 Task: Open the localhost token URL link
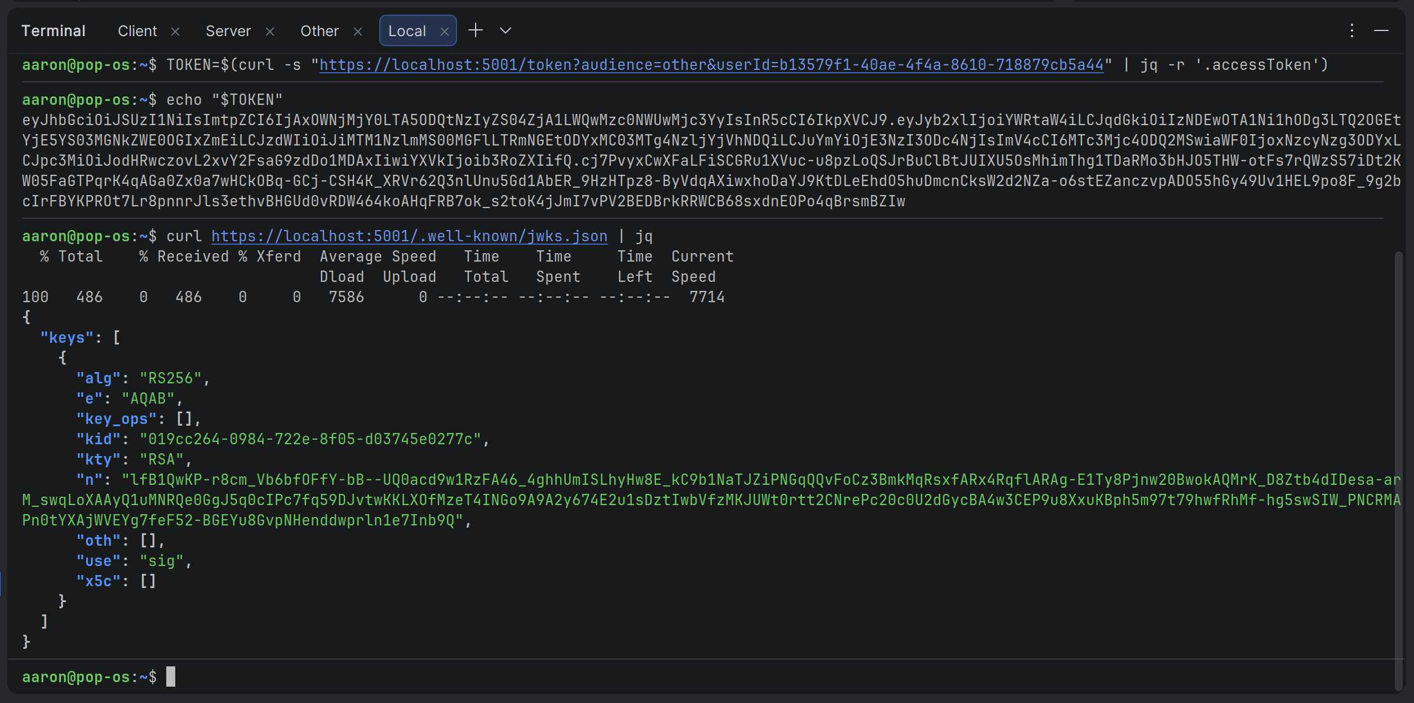tap(711, 65)
